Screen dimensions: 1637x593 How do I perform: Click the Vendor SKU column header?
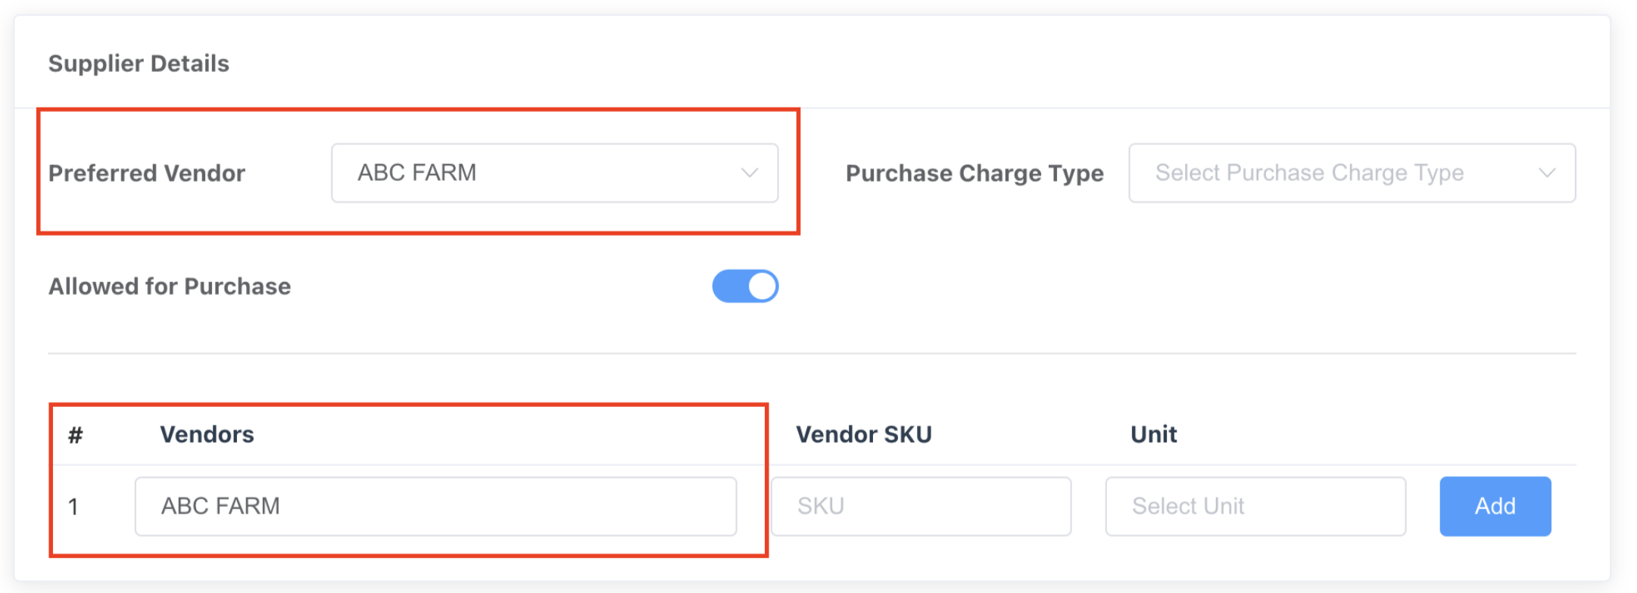click(863, 435)
